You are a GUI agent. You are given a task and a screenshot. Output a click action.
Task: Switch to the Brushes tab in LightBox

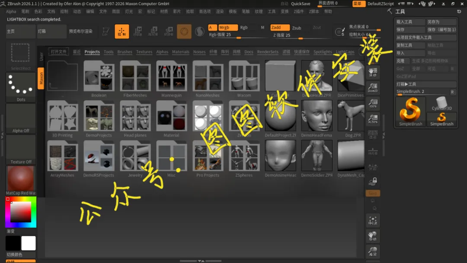[125, 52]
